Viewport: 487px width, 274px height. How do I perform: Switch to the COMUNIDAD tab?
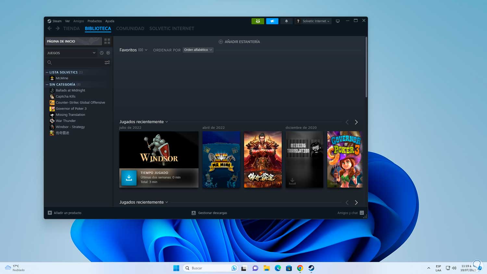(x=130, y=29)
